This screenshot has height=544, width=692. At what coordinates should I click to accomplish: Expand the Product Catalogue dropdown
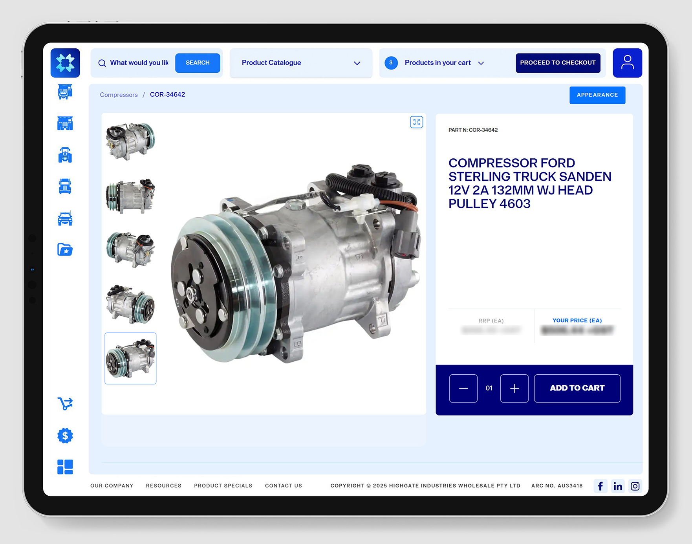click(301, 63)
